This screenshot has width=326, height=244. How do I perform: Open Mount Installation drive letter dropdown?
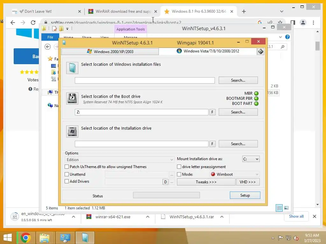click(251, 159)
